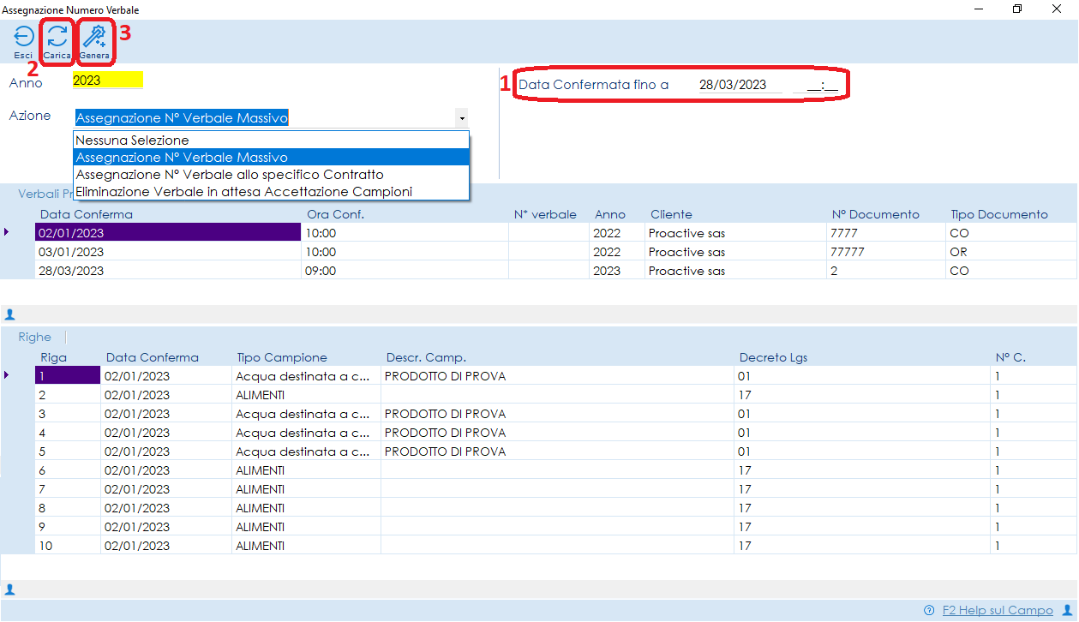Click the Anno 2023 cell in Verbali grid
The image size is (1079, 622).
coord(617,271)
